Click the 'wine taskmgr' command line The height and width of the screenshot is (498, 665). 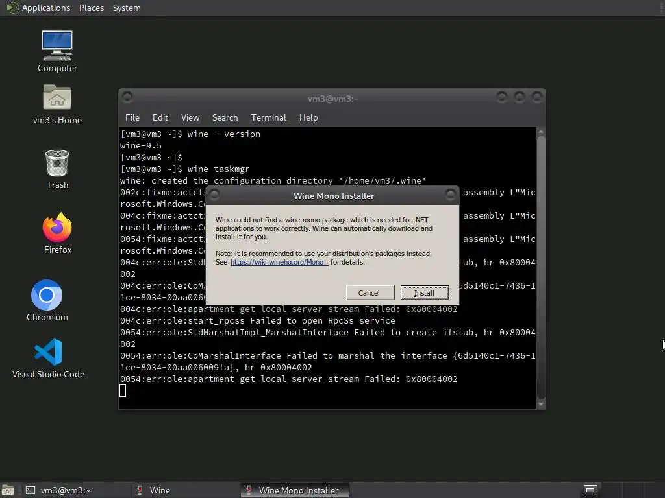pyautogui.click(x=185, y=169)
